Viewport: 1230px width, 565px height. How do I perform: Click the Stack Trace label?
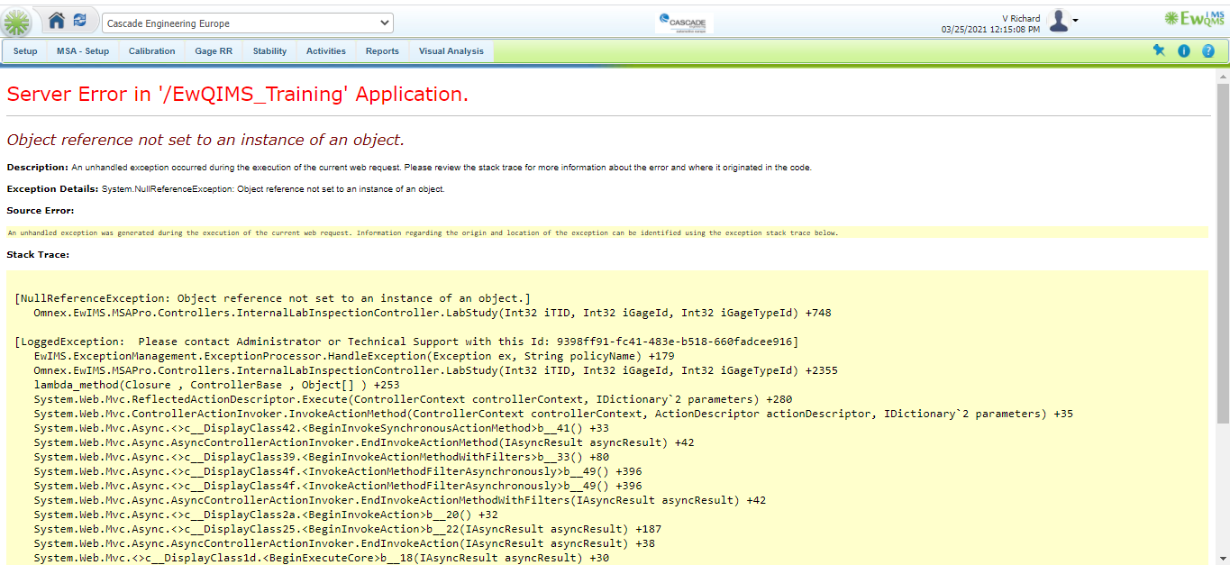click(x=38, y=254)
